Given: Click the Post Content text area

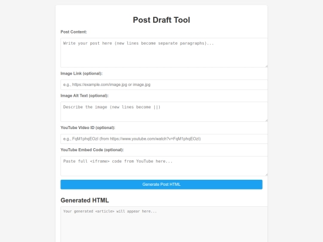Looking at the screenshot, I should coord(164,53).
